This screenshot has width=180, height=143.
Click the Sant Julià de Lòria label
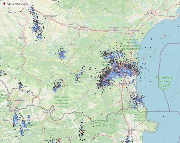[13, 109]
